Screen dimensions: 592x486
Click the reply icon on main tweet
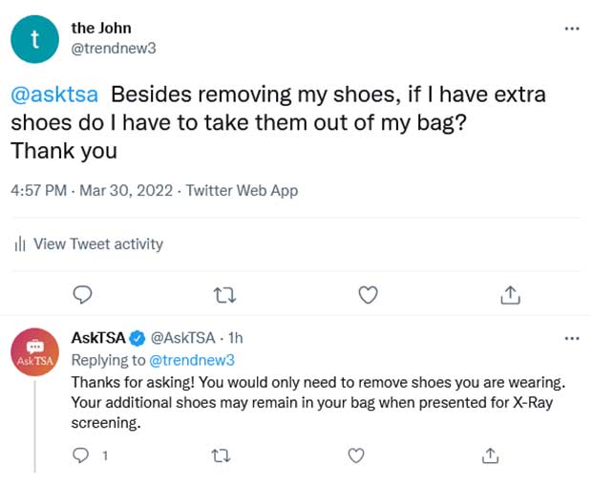pos(82,295)
